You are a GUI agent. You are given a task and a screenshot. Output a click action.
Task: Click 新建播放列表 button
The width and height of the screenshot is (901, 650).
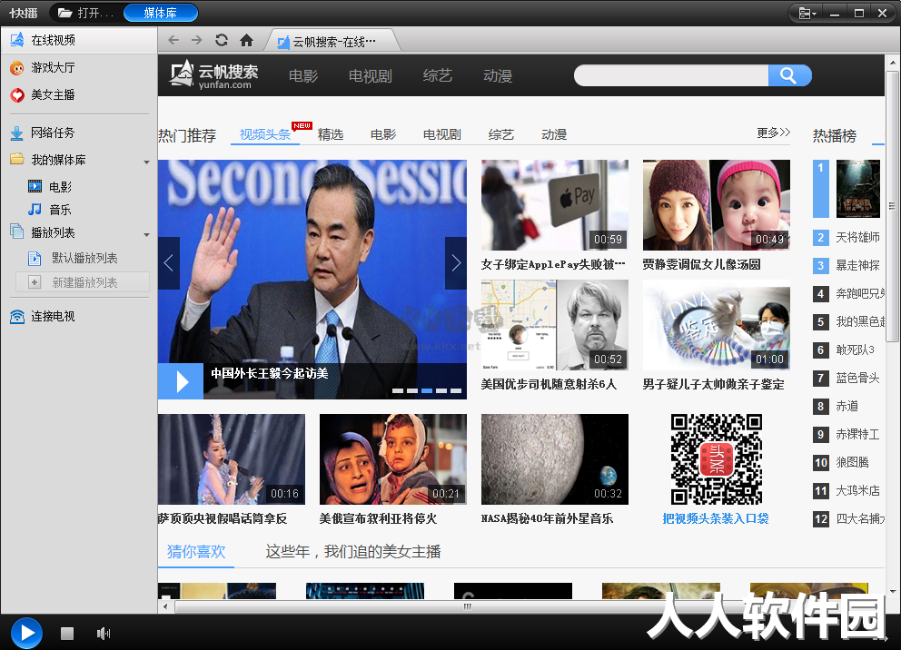click(84, 282)
